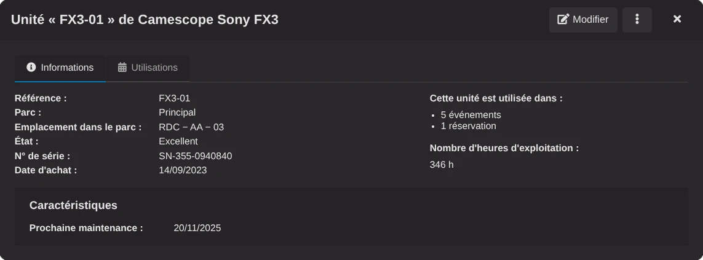Screen dimensions: 703x260
Task: Select the Informations tab
Action: point(60,68)
